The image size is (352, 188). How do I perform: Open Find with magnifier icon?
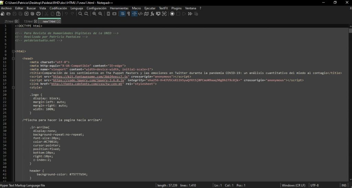point(80,14)
